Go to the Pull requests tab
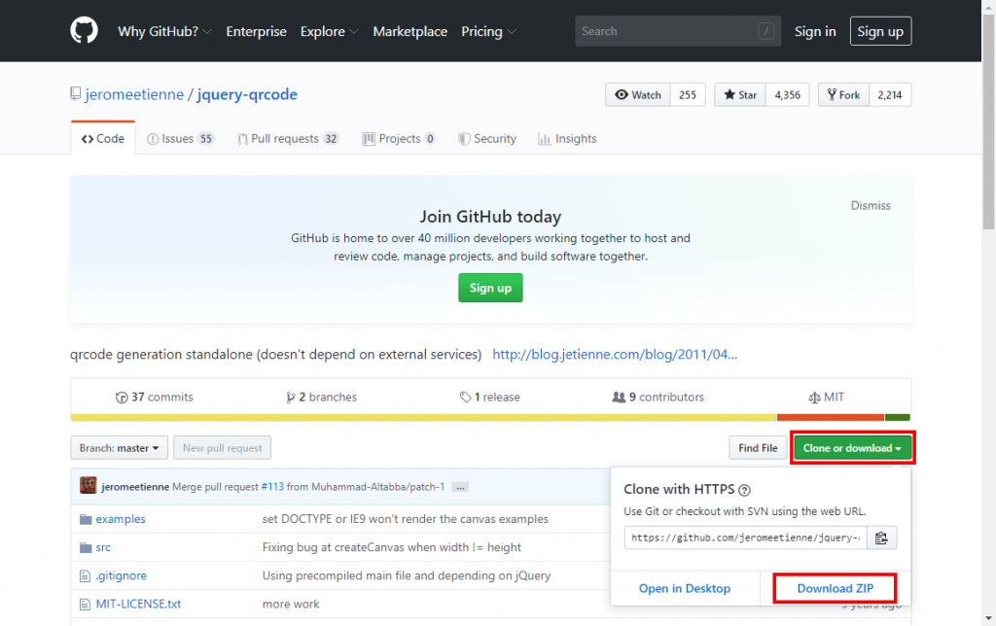 (x=287, y=139)
